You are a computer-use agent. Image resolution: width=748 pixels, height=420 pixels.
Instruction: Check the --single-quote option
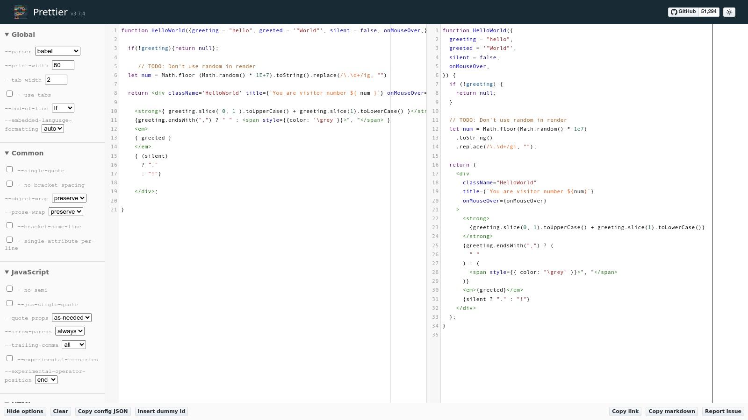[9, 169]
